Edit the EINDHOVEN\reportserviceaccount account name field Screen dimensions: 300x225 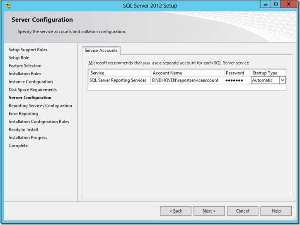(x=187, y=80)
